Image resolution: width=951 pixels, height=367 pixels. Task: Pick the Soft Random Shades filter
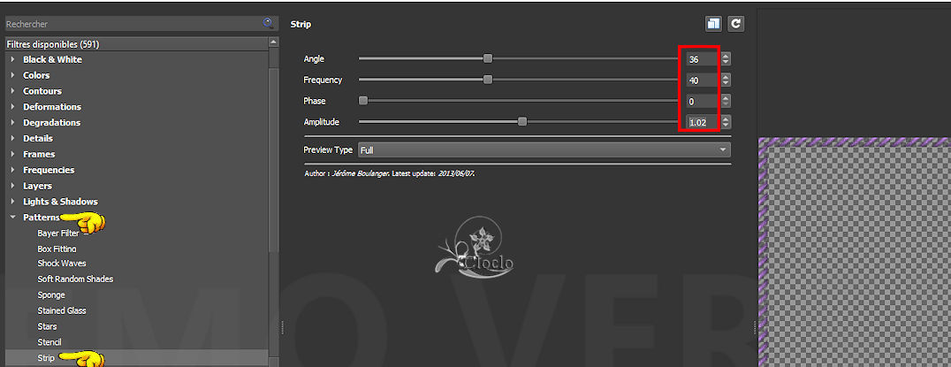(75, 279)
